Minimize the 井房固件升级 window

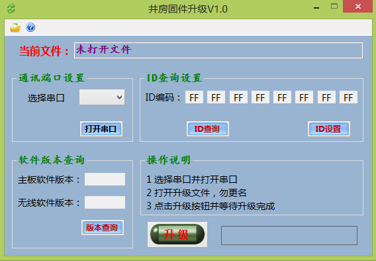[316, 7]
